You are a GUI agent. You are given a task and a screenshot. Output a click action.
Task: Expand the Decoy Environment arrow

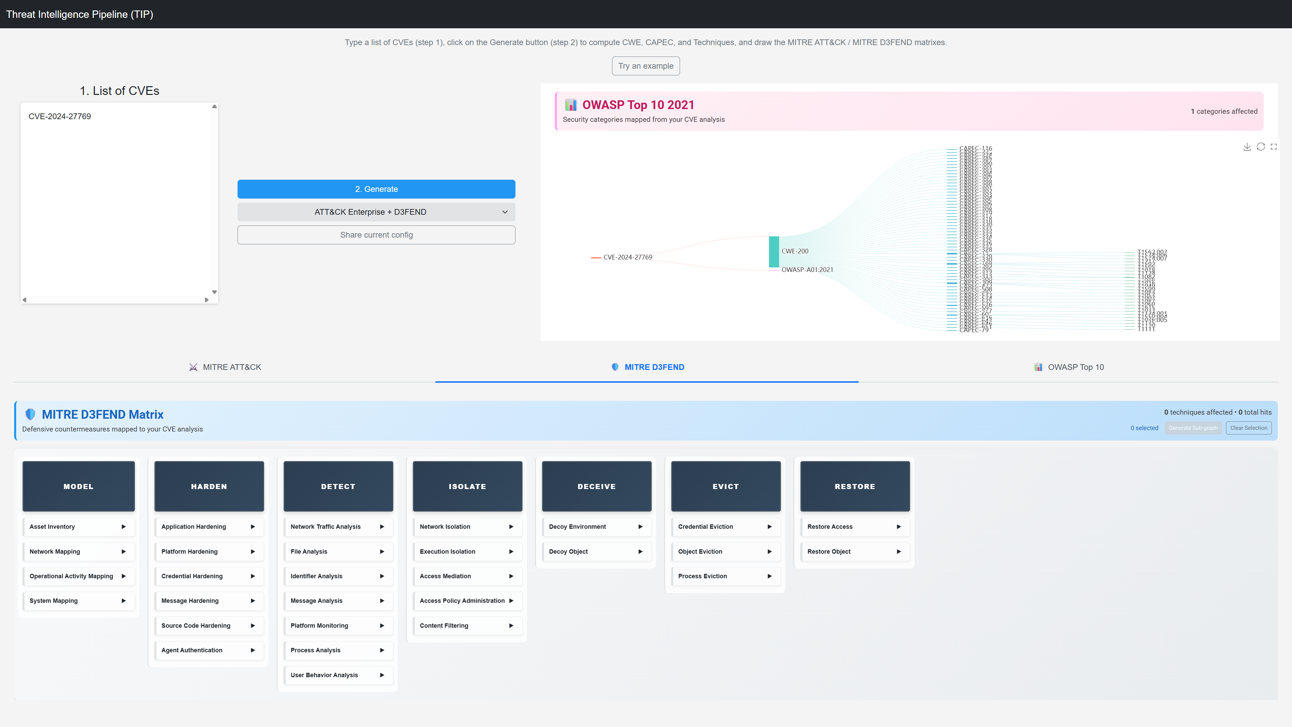coord(640,526)
